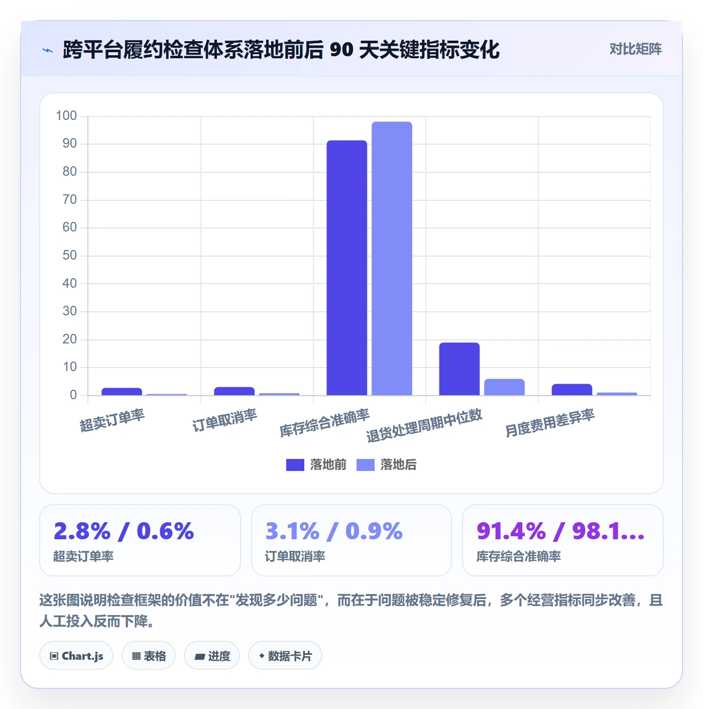Click the x-axis label 超卖订单率

[112, 421]
